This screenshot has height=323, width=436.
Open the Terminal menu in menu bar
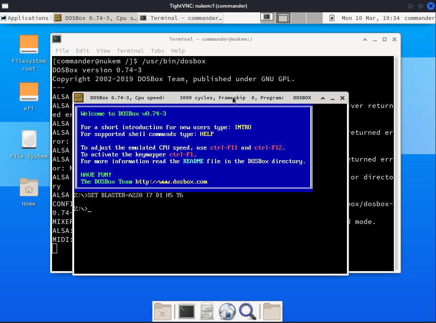click(x=130, y=51)
